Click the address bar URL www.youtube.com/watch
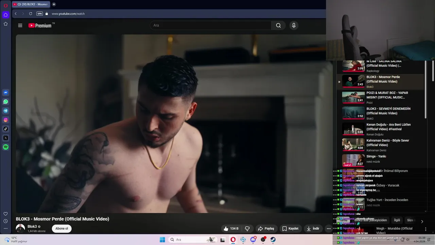This screenshot has width=435, height=245. pyautogui.click(x=68, y=14)
